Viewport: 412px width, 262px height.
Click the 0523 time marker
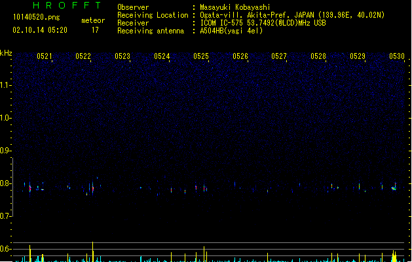pos(122,56)
